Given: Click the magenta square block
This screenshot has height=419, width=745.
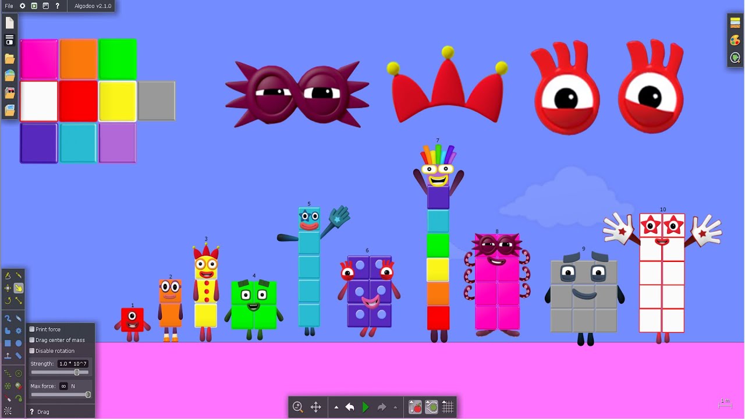Looking at the screenshot, I should pos(39,59).
